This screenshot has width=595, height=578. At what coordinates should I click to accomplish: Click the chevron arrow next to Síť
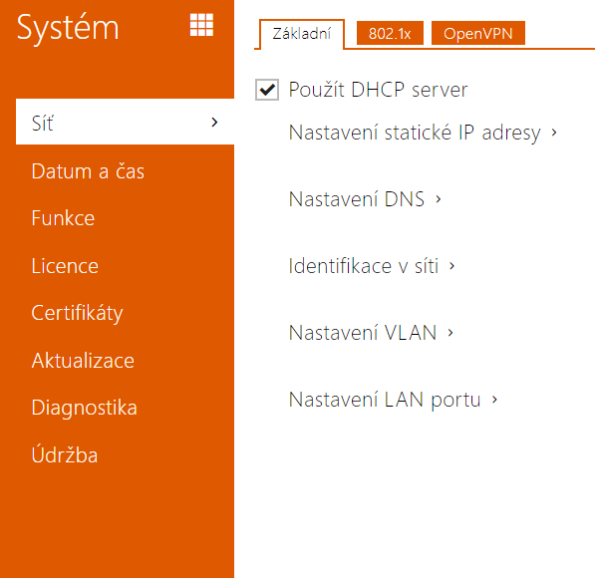click(x=214, y=123)
